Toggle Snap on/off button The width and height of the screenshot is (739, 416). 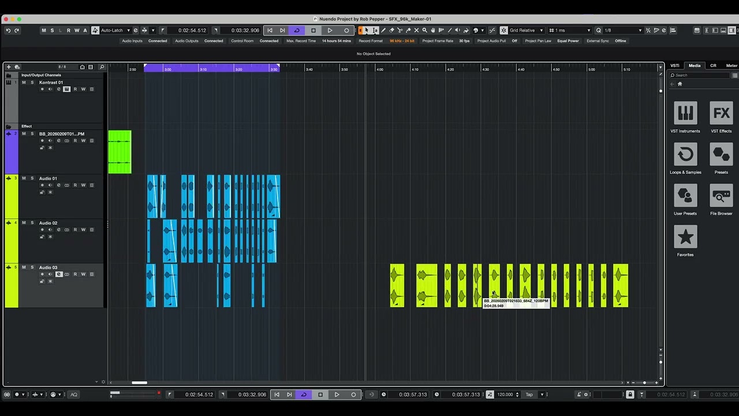503,30
